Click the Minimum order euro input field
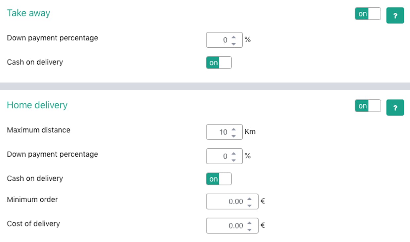This screenshot has height=242, width=410. point(232,202)
